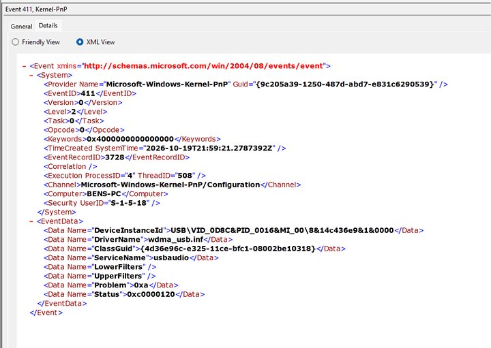
Task: Click the Security UserID S-1-5-18
Action: 128,203
